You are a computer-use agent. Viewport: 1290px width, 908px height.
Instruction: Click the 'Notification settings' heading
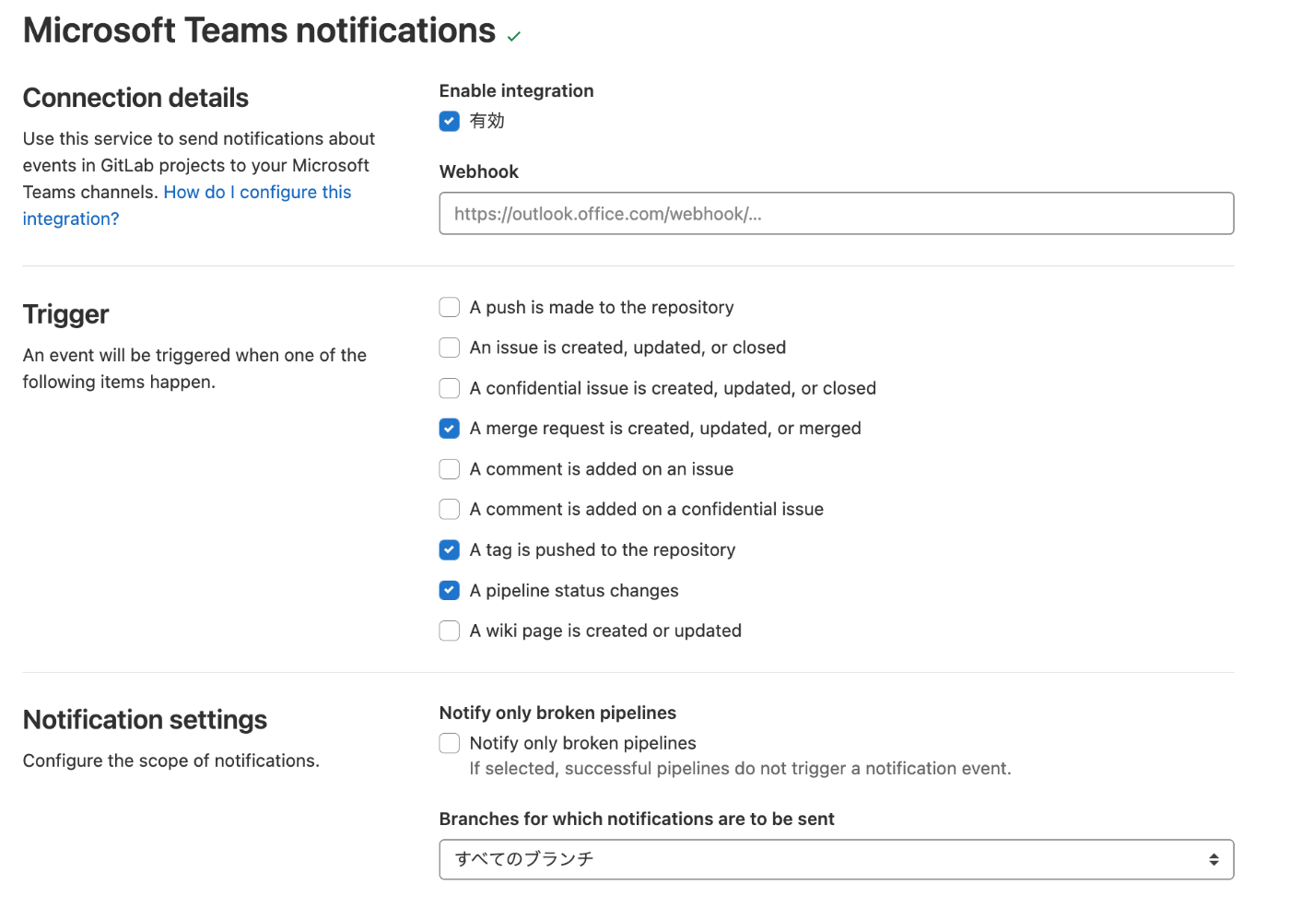[x=145, y=720]
